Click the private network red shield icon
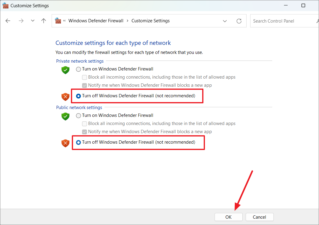 (65, 97)
